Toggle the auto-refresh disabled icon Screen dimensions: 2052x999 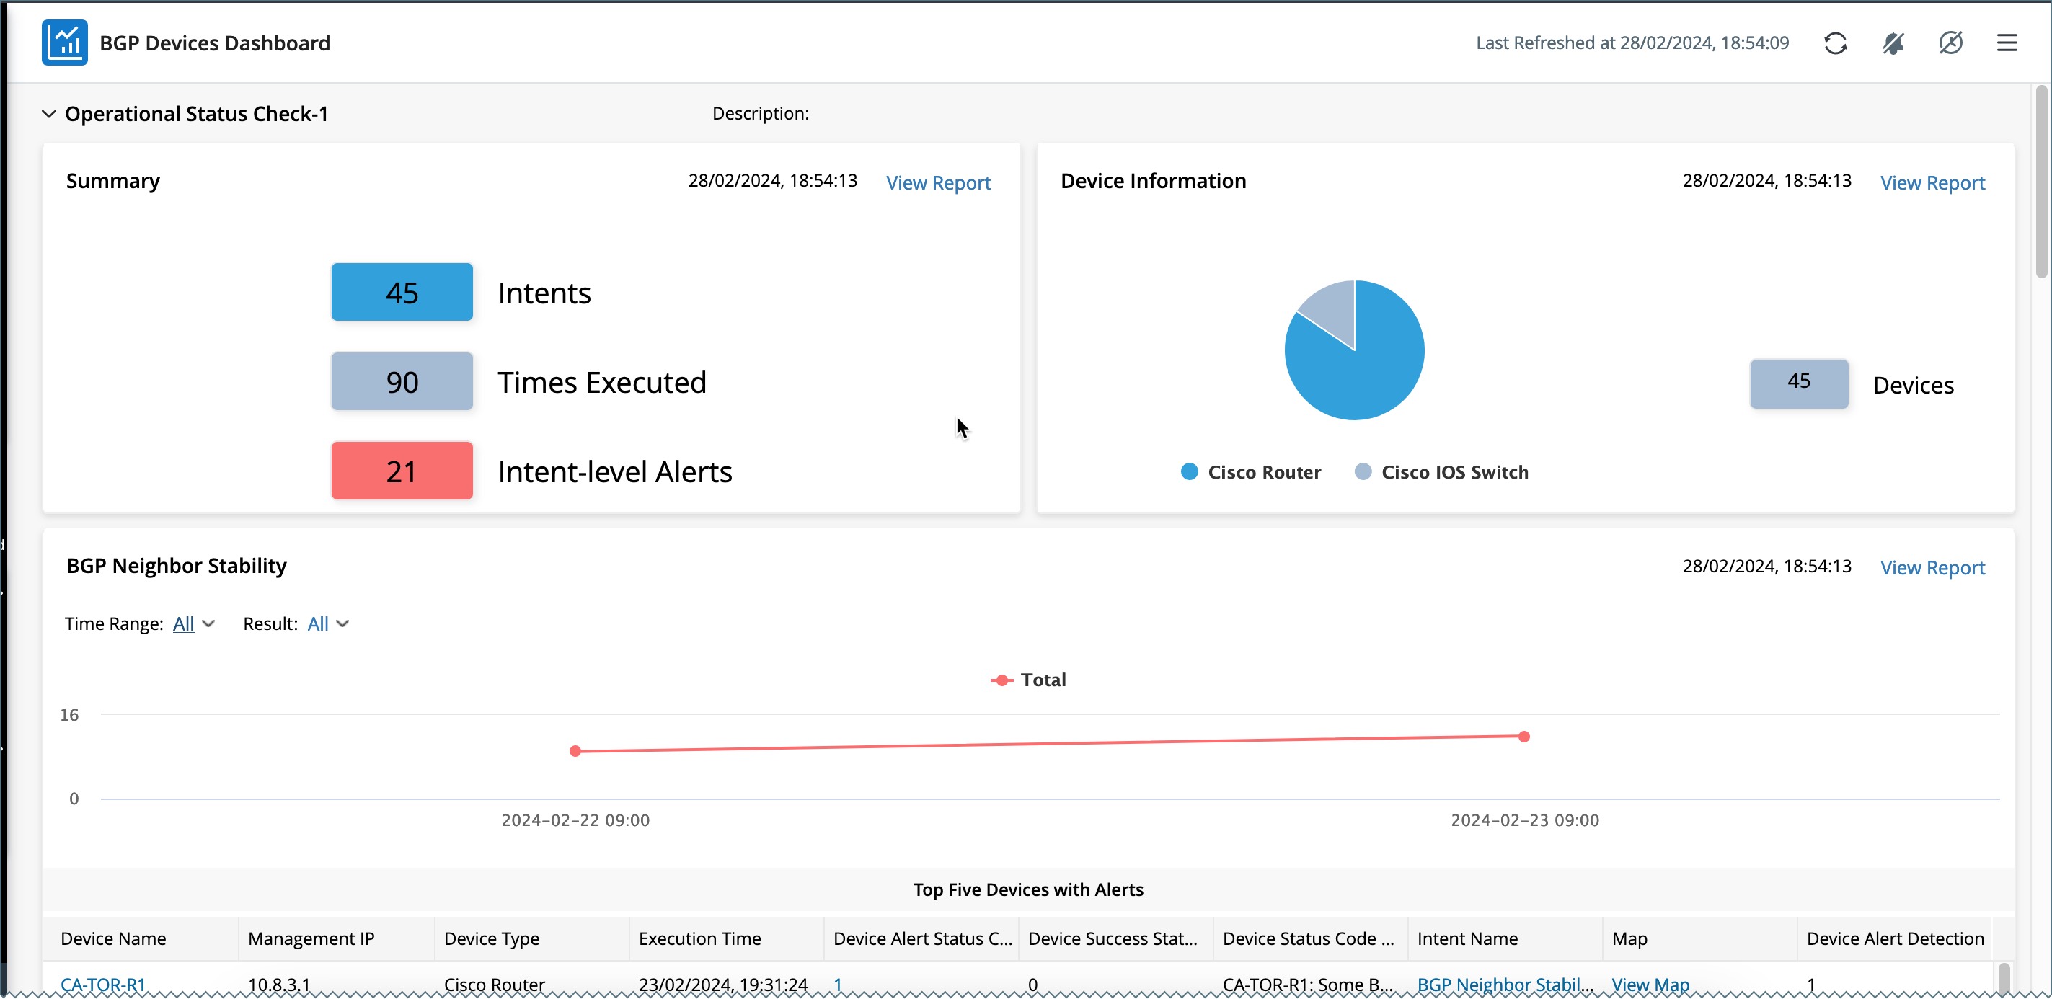pyautogui.click(x=1951, y=43)
